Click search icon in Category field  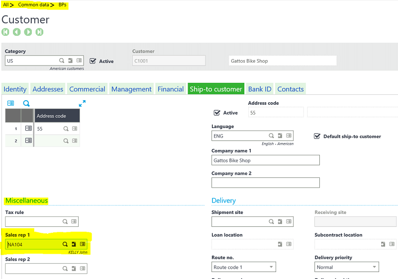pos(62,61)
